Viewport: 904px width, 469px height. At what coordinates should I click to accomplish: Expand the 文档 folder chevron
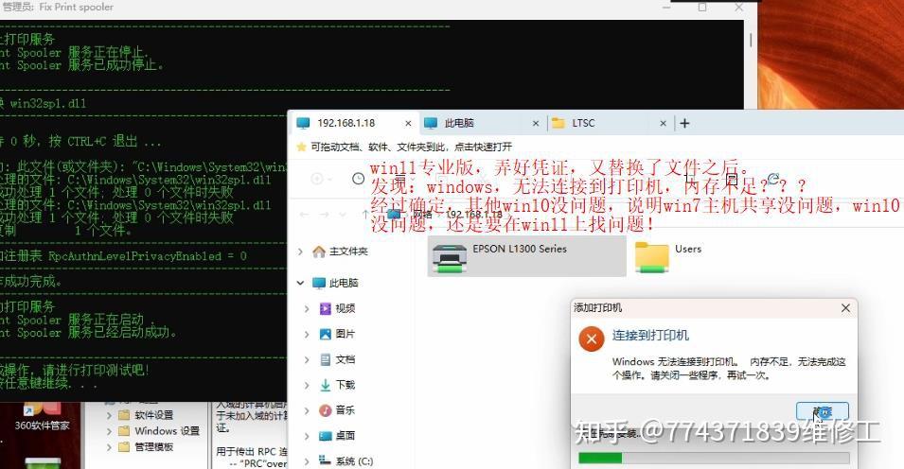click(x=307, y=359)
